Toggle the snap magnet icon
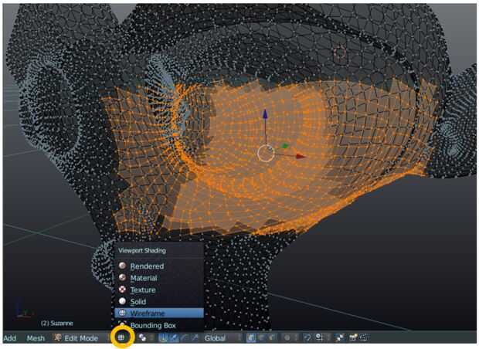Viewport: 479px width, 349px height. [307, 337]
